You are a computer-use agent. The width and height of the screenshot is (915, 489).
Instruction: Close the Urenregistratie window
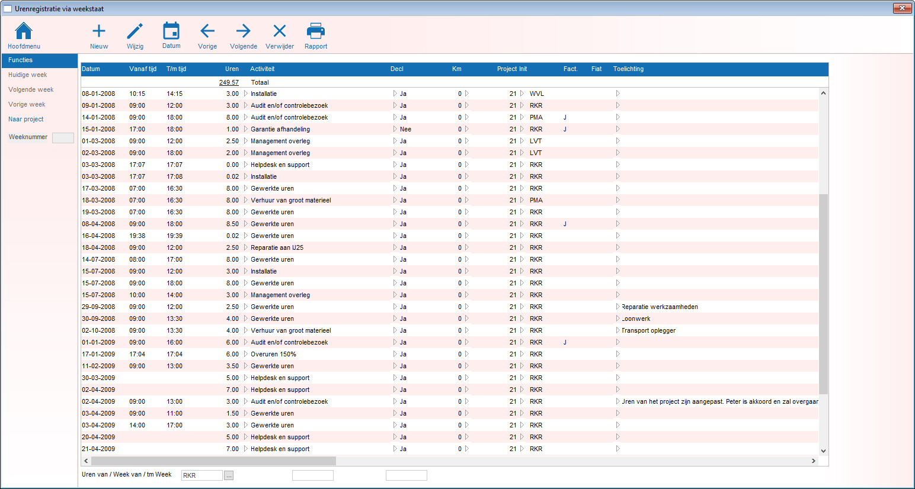902,8
